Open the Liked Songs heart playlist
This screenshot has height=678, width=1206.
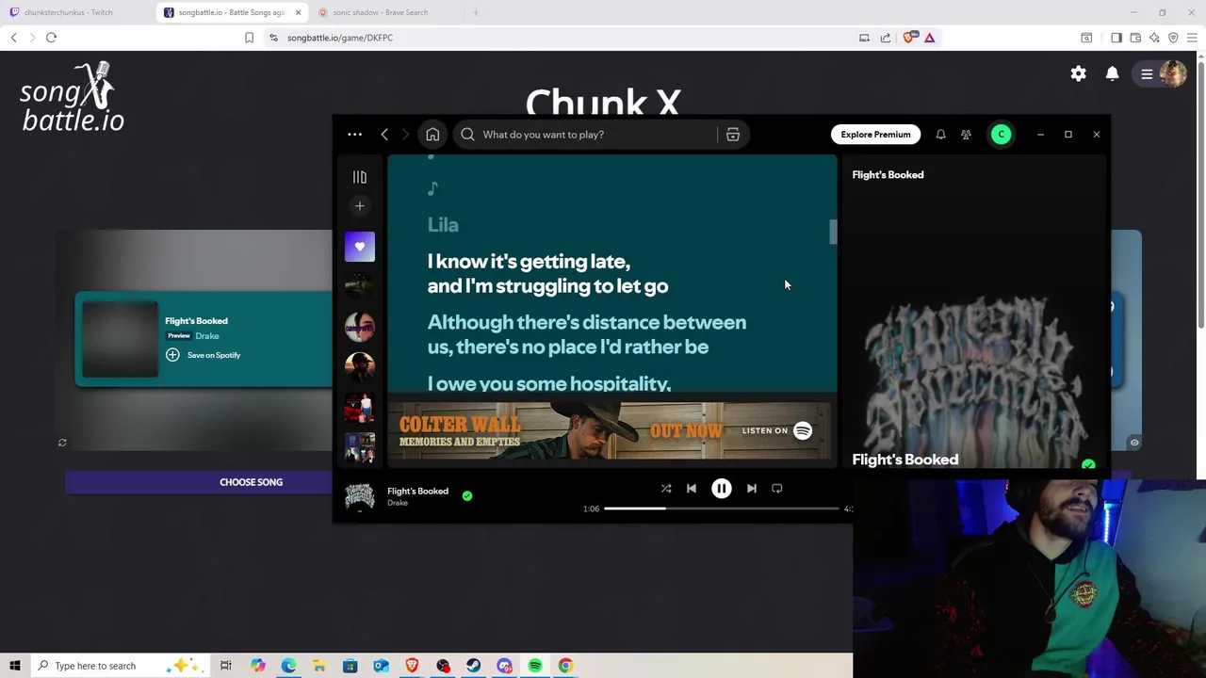point(360,247)
